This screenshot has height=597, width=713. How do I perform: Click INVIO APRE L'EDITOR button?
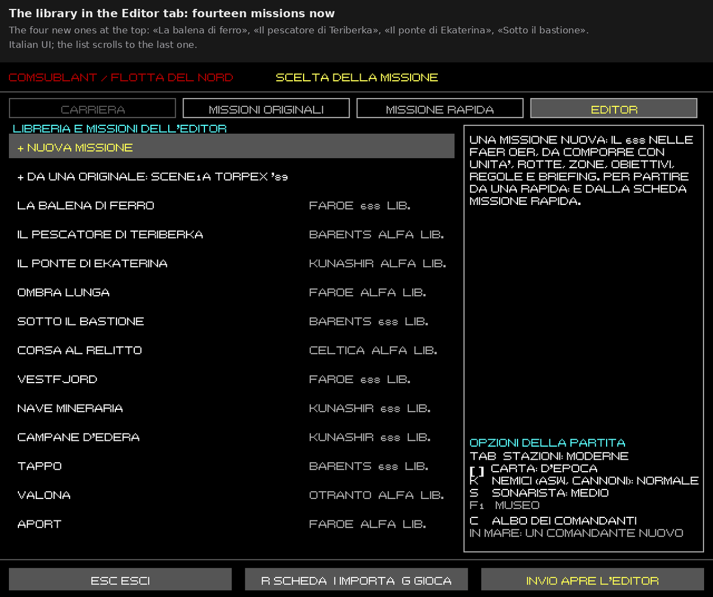592,580
